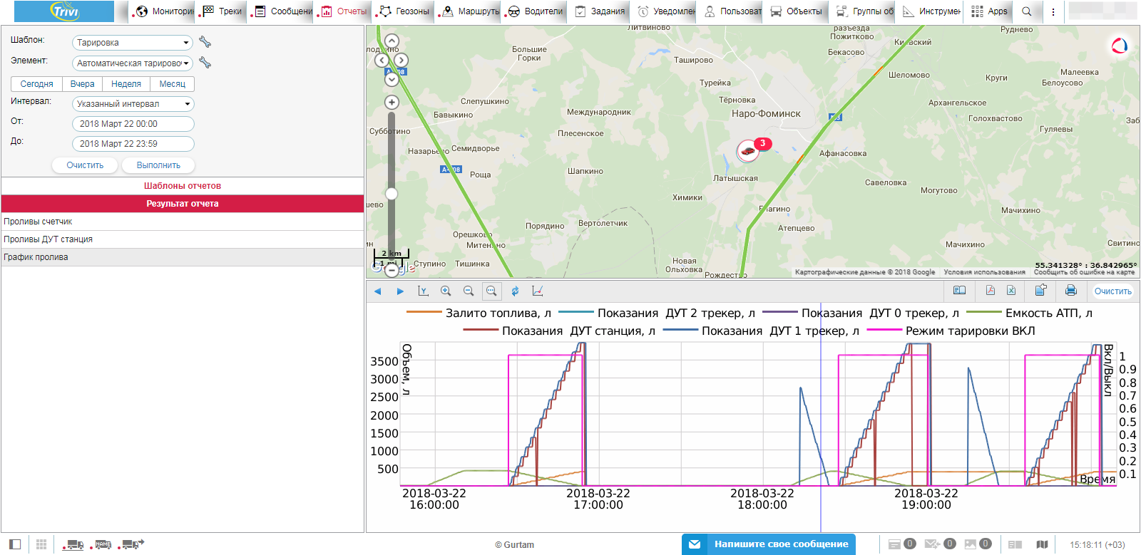Export the report to Excel
The image size is (1141, 555).
point(1011,291)
